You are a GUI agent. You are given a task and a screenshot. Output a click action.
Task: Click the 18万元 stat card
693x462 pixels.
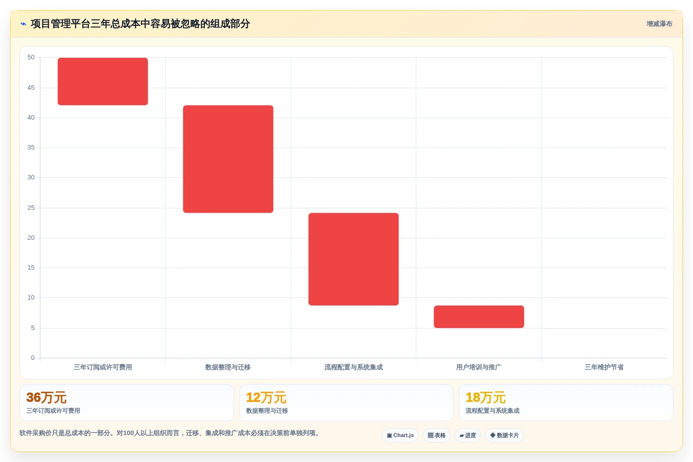tap(566, 403)
